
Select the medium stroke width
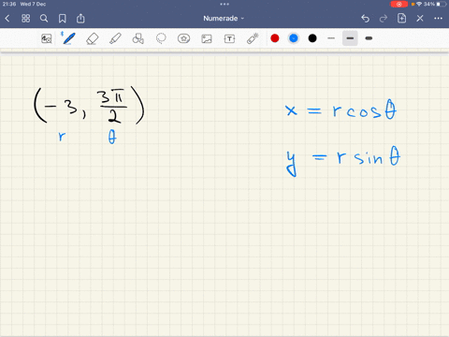pyautogui.click(x=350, y=38)
